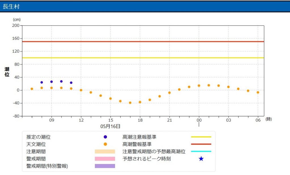Viewport: 290px width, 175px height.
Task: Click the 03 hour x-axis label
Action: (x=229, y=120)
